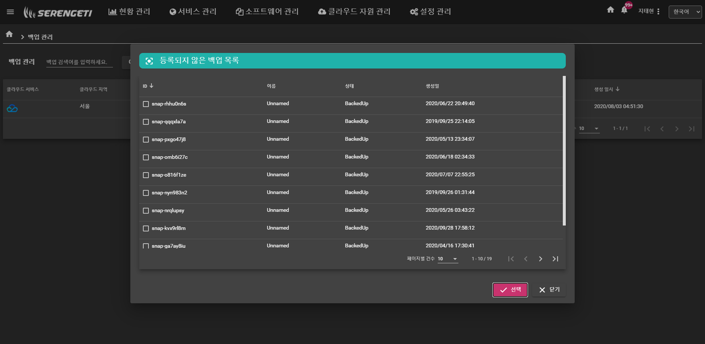Click the 닫기 button
This screenshot has width=705, height=344.
(x=549, y=290)
